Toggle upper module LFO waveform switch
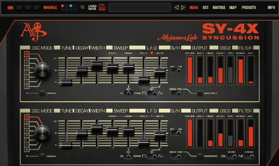 pos(152,93)
